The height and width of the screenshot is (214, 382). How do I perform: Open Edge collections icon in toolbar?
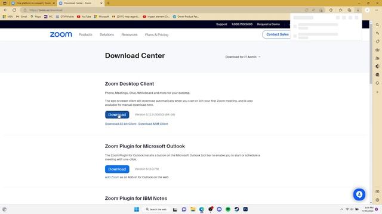349,10
